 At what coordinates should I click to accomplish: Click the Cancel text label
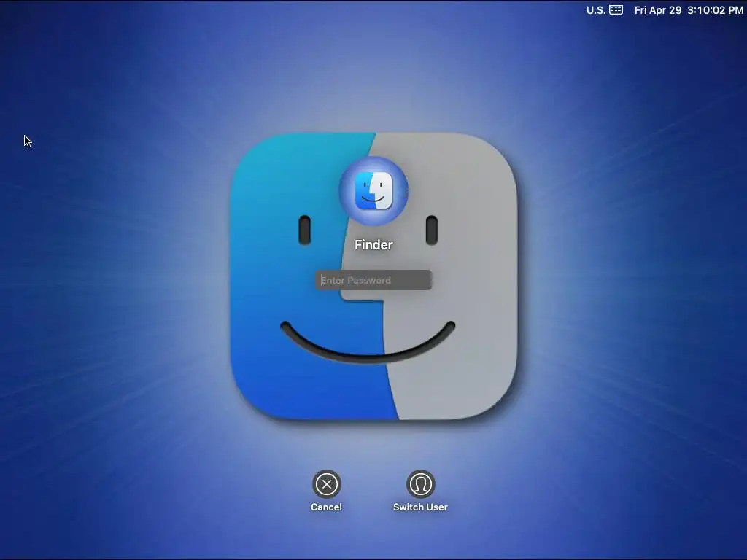326,507
